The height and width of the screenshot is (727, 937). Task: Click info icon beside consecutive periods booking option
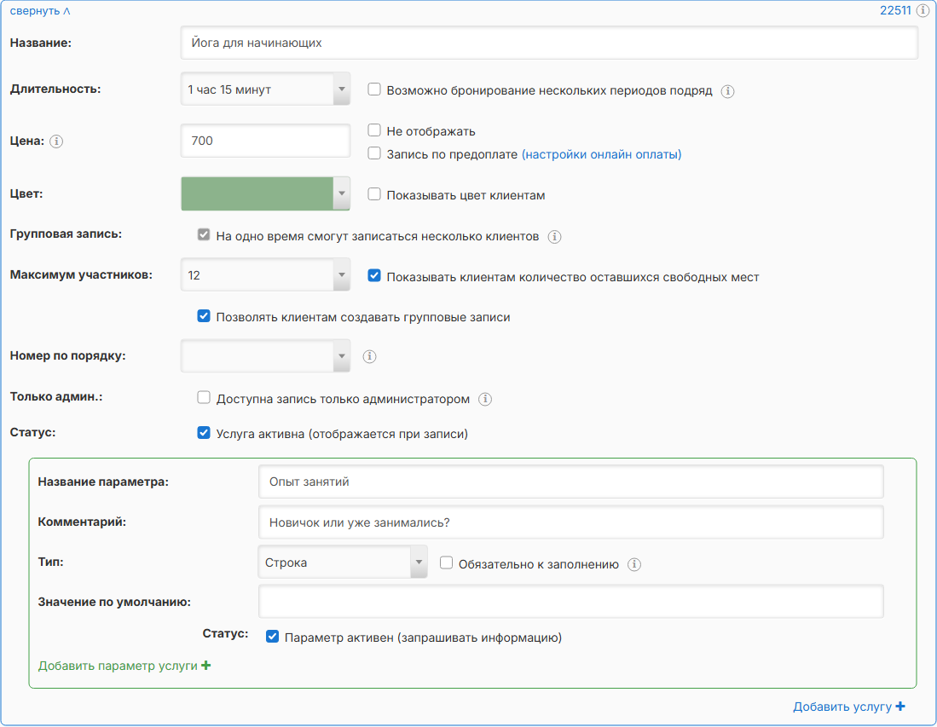727,91
